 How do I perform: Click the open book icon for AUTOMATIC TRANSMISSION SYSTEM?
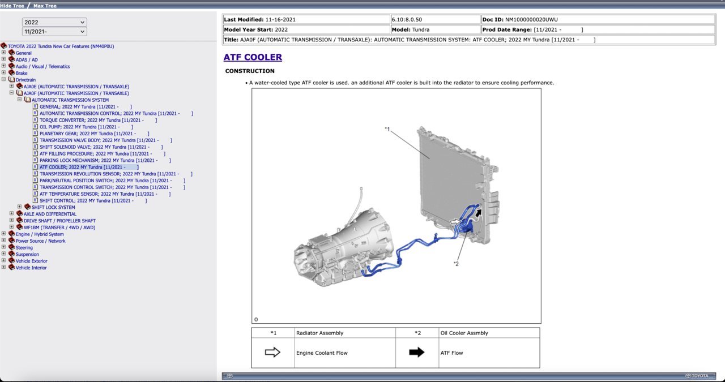pyautogui.click(x=27, y=100)
